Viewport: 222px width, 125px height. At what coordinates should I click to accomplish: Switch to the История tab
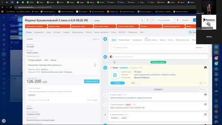(57, 32)
